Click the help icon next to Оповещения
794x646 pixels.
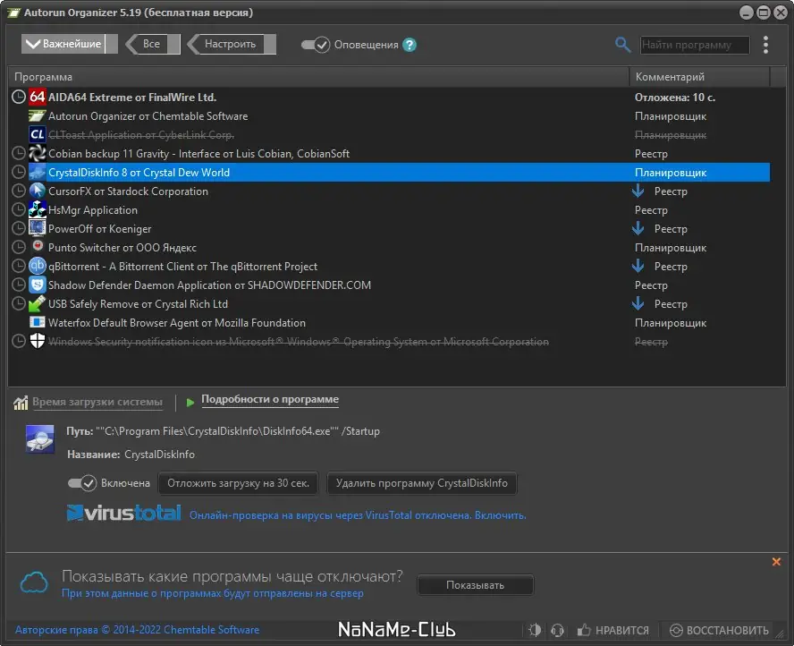coord(410,45)
